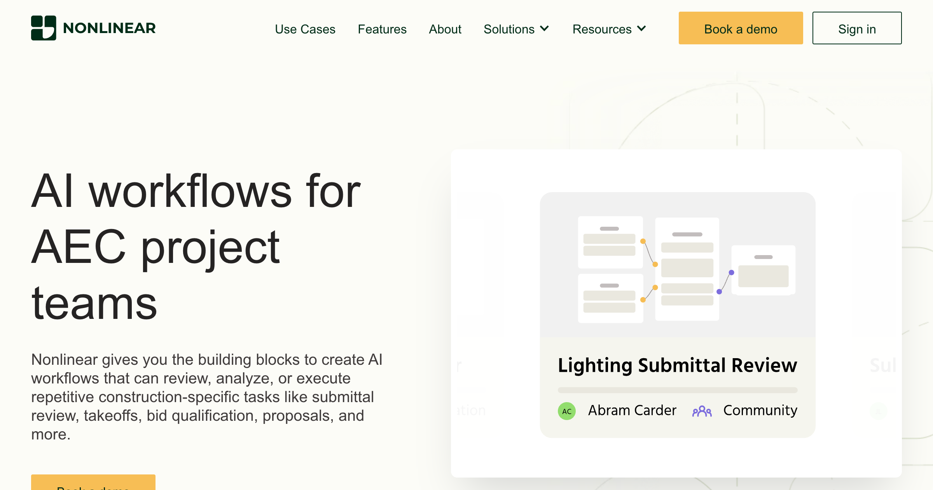Click Book a demo in header
The height and width of the screenshot is (490, 933).
point(741,28)
